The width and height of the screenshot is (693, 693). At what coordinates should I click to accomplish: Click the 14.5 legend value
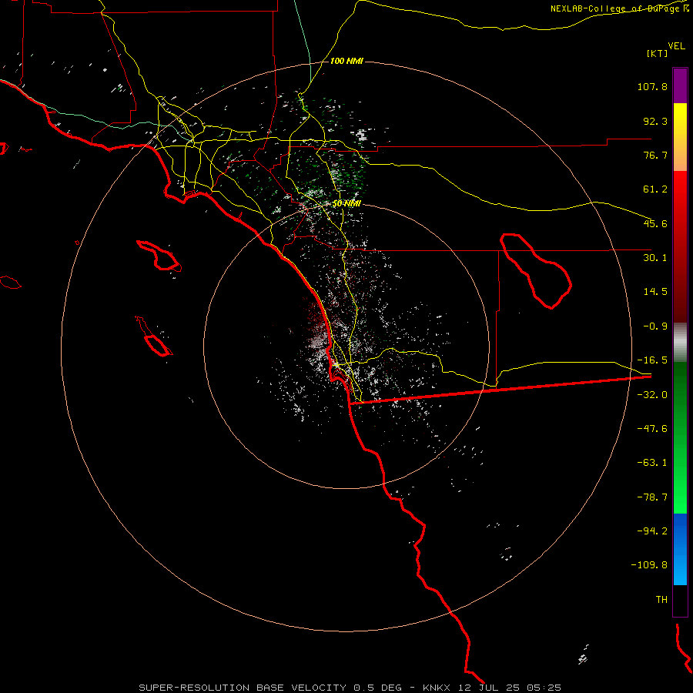tap(655, 292)
